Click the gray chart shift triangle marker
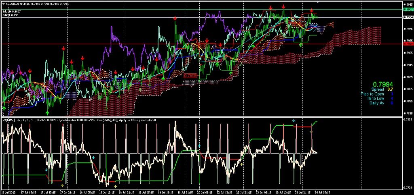414x195 pixels. 317,2
